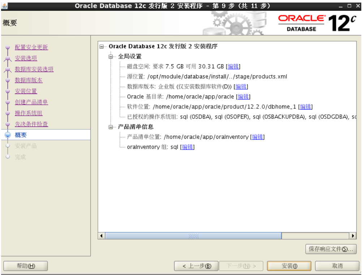The image size is (362, 275).
Task: Click the step marker icon for 概要
Action: pyautogui.click(x=8, y=135)
